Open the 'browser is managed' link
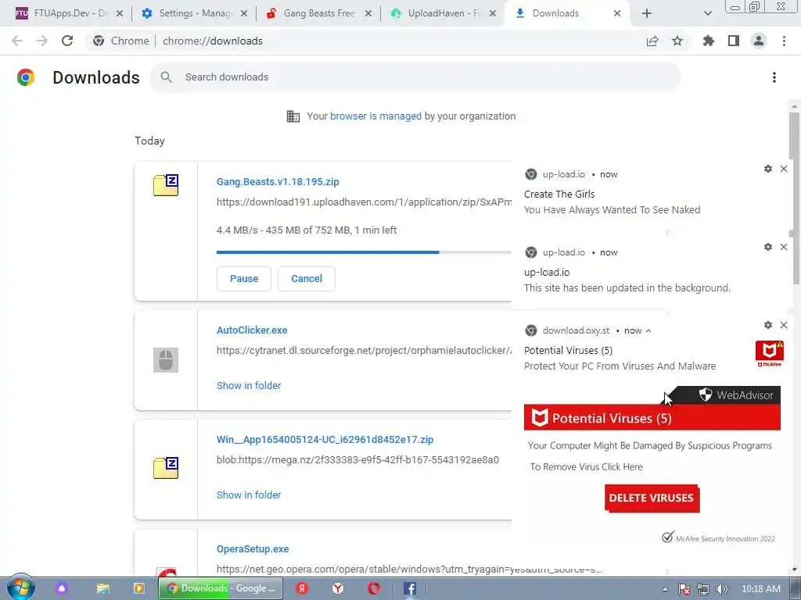801x600 pixels. (x=375, y=116)
